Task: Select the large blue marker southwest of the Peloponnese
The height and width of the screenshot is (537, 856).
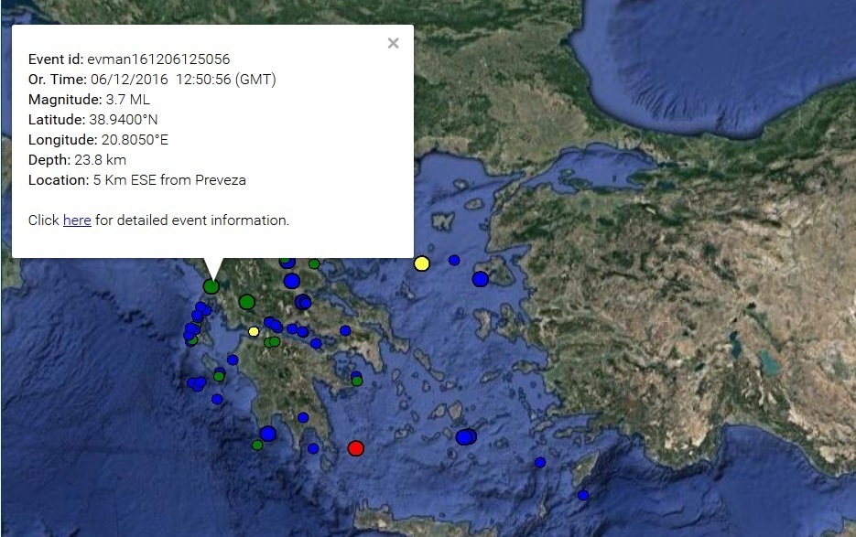Action: tap(267, 434)
